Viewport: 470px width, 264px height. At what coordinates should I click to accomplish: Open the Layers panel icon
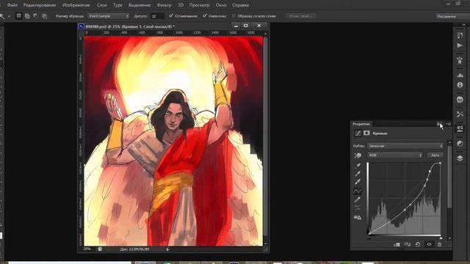(x=460, y=158)
